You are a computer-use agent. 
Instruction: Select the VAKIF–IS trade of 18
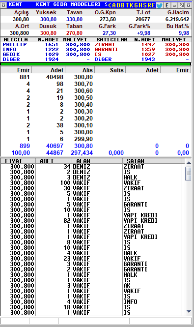pyautogui.click(x=92, y=307)
